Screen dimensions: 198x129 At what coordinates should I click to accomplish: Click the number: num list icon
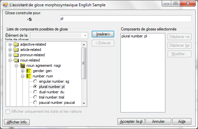tap(29, 76)
